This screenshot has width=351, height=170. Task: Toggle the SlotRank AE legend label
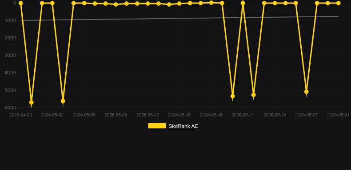click(183, 126)
